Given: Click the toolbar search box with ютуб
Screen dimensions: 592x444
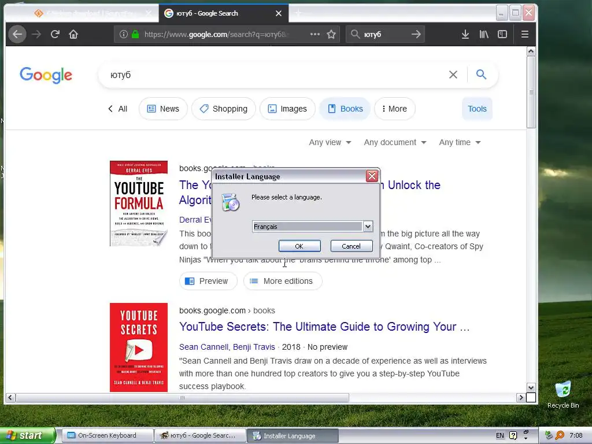Looking at the screenshot, I should (385, 34).
